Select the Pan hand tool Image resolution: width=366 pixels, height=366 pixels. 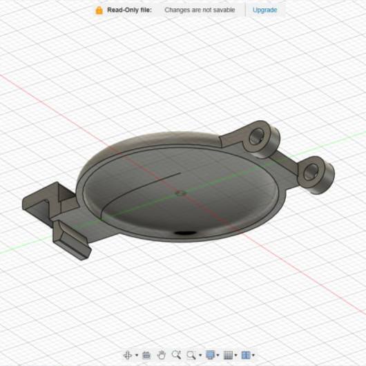point(162,355)
